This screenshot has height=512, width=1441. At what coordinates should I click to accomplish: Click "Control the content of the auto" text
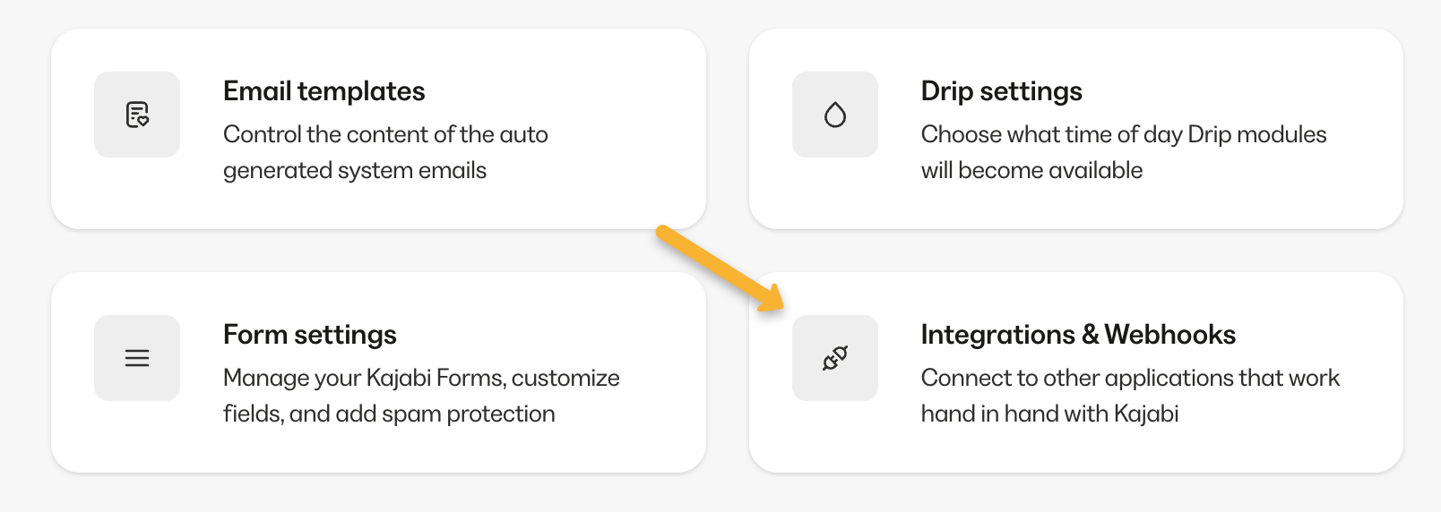point(385,134)
